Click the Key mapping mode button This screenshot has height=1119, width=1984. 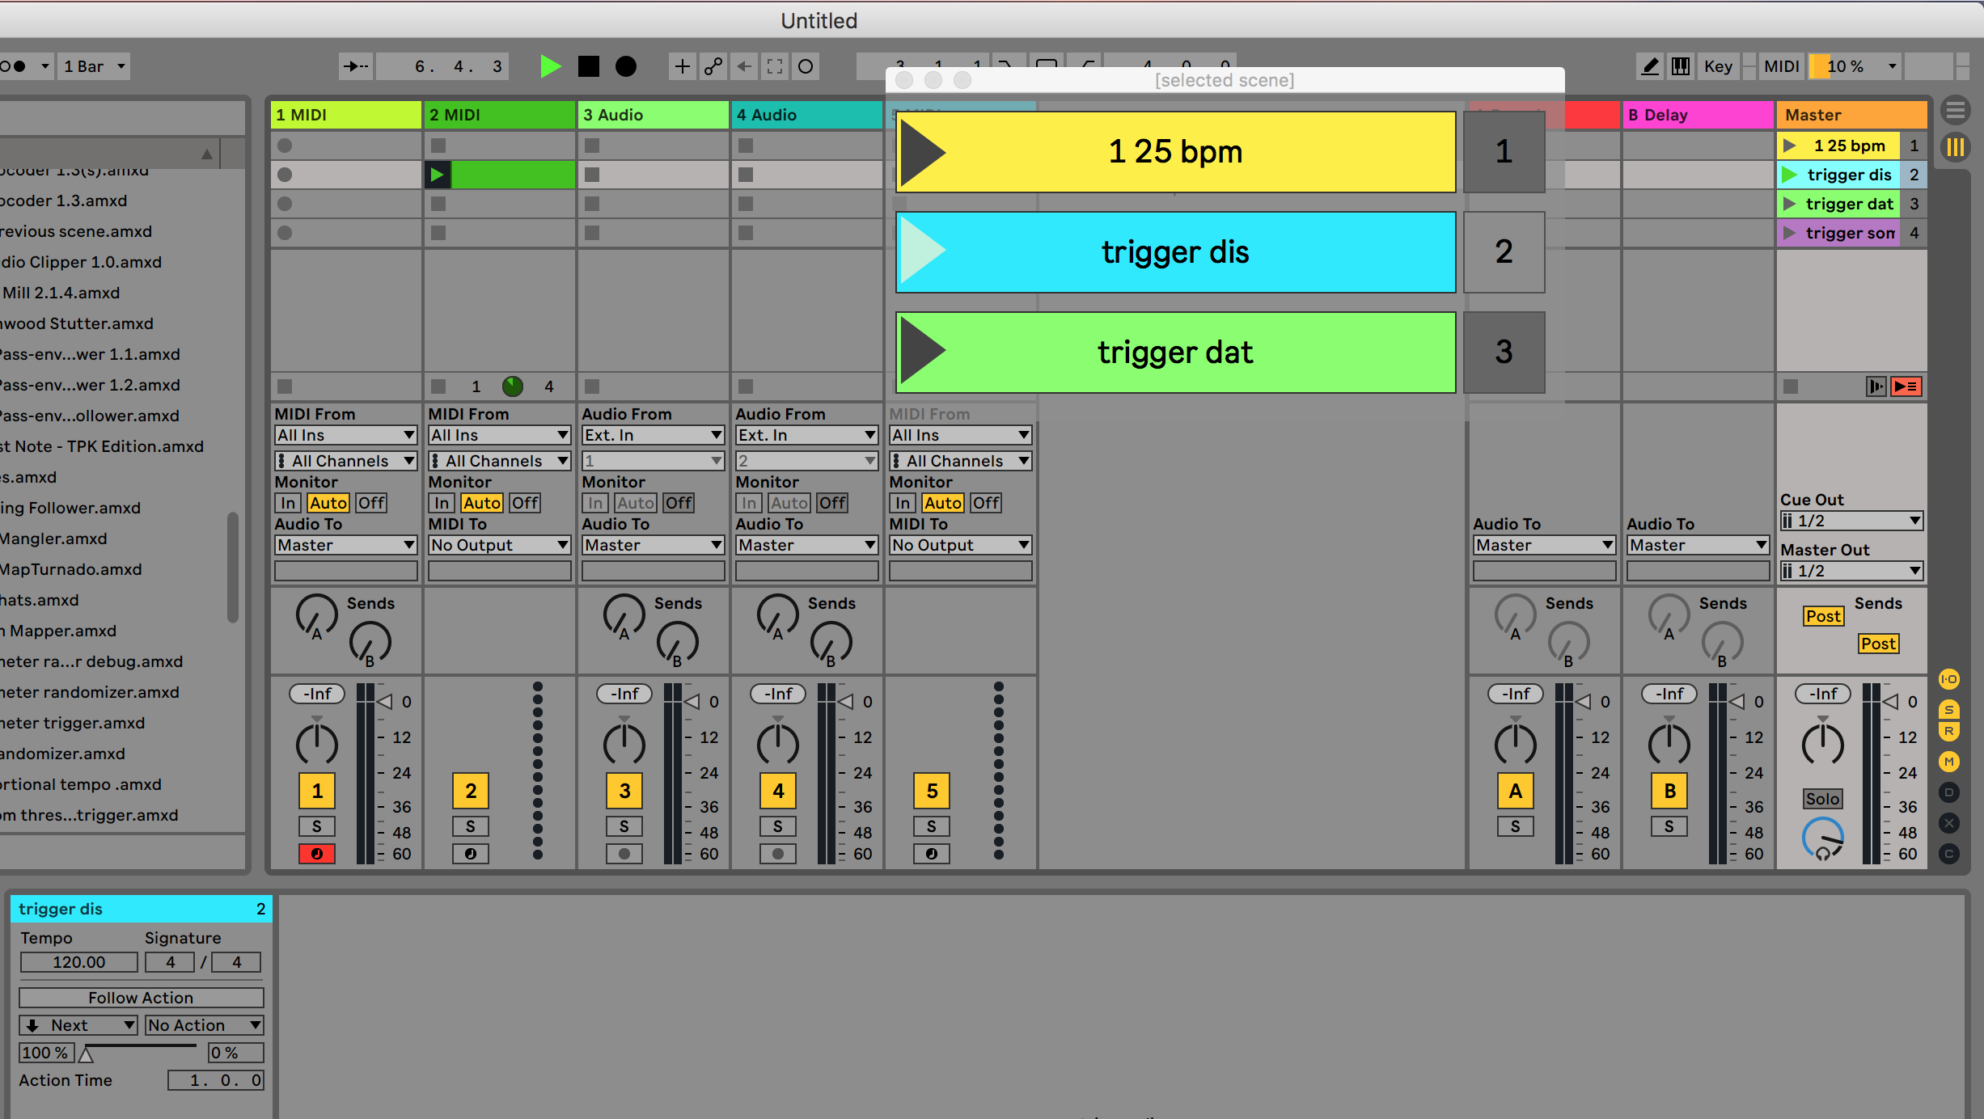[x=1717, y=66]
